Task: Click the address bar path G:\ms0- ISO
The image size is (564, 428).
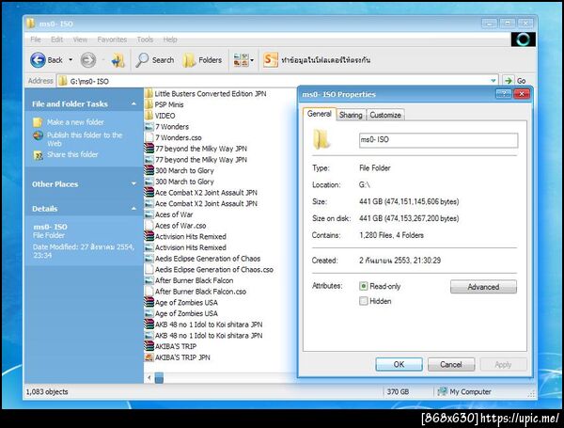Action: (89, 81)
